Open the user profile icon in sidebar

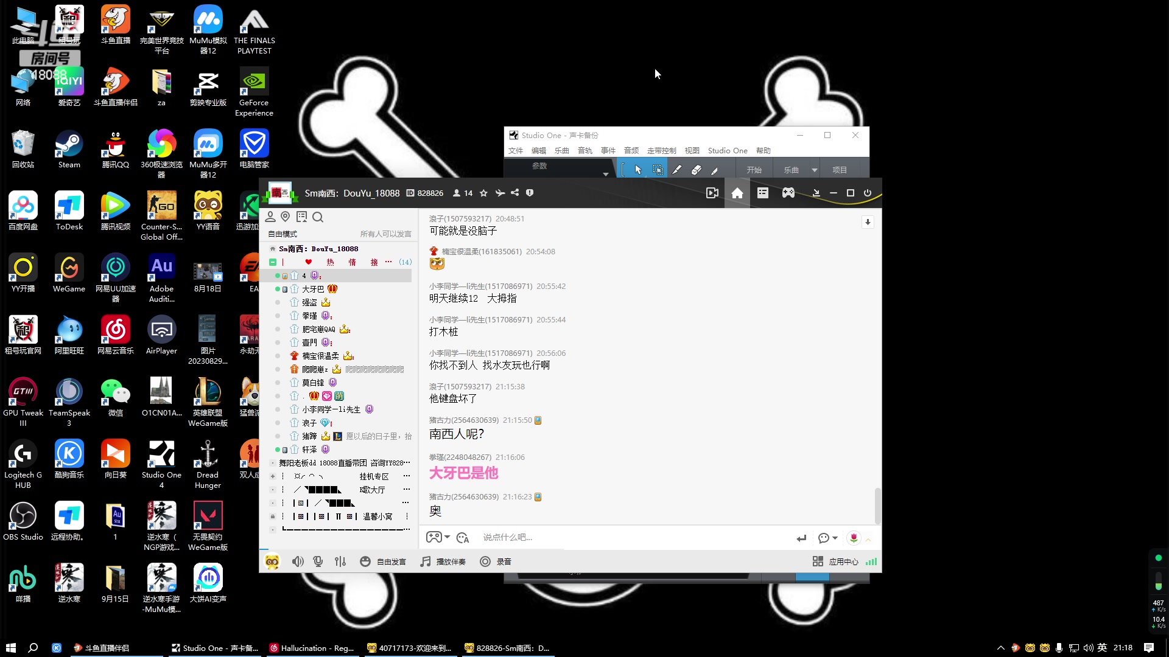270,217
